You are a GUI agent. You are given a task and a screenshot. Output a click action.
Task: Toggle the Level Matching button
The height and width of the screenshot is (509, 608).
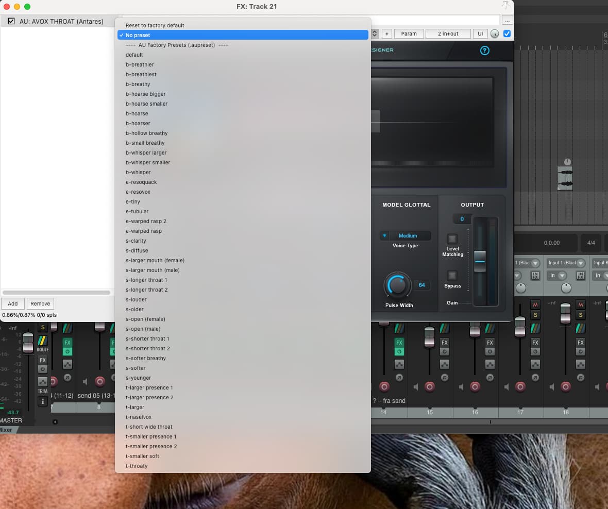[x=452, y=239]
